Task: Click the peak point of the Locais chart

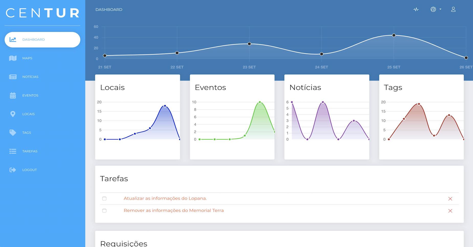Action: 165,106
